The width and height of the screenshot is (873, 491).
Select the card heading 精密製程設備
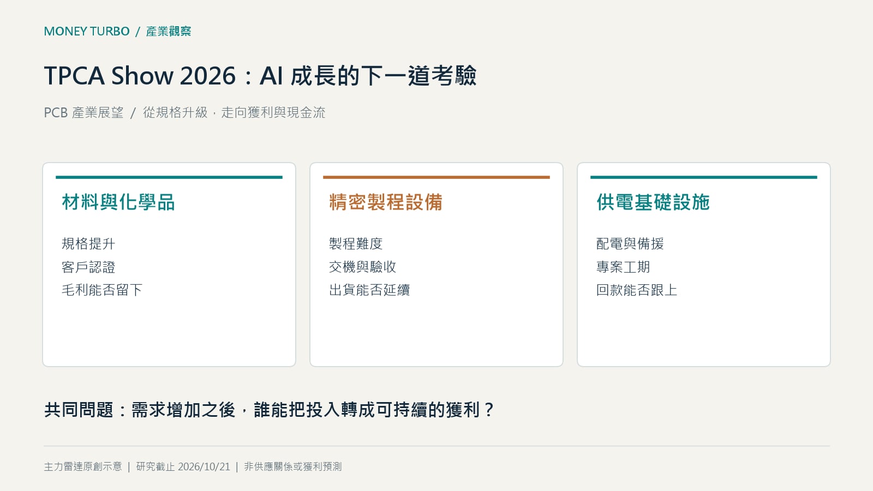coord(386,202)
